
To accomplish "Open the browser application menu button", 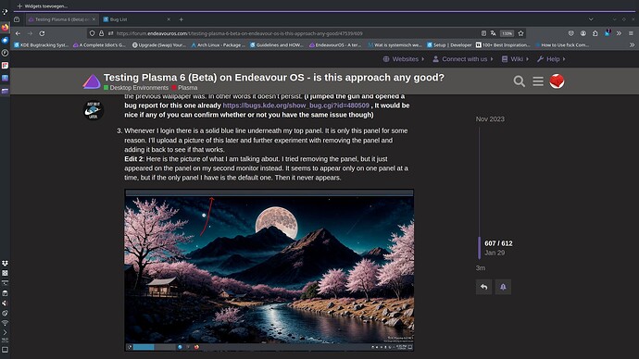I will [631, 33].
